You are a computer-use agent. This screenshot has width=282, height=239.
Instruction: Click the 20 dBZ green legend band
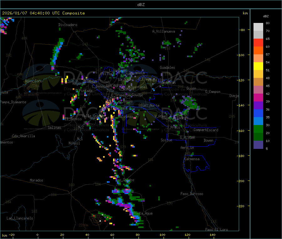(x=258, y=129)
